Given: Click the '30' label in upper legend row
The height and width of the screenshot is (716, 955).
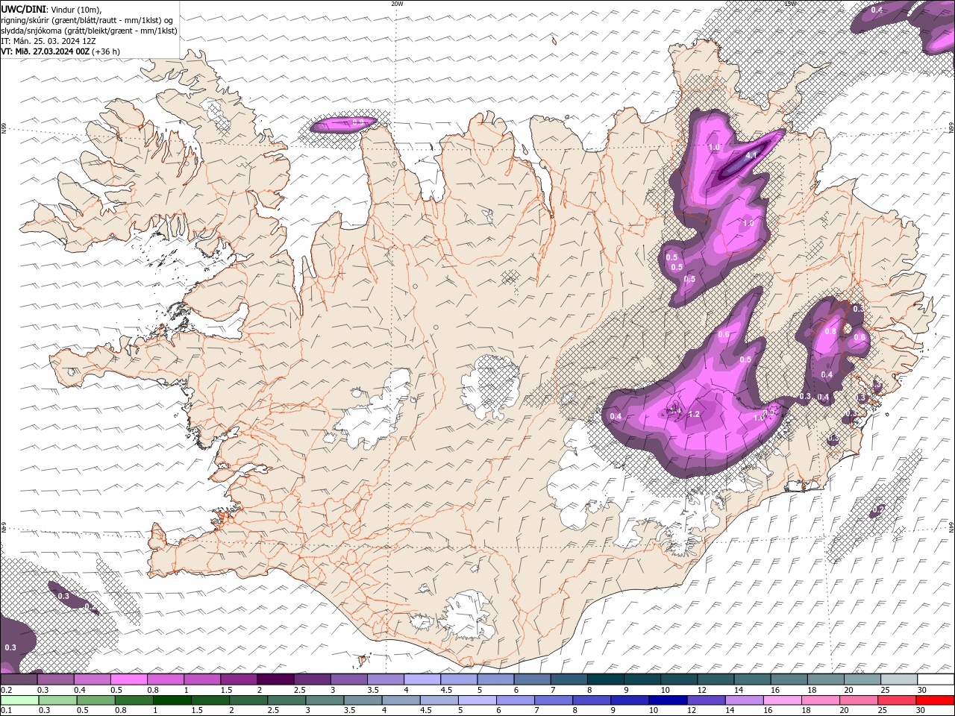Looking at the screenshot, I should [922, 690].
